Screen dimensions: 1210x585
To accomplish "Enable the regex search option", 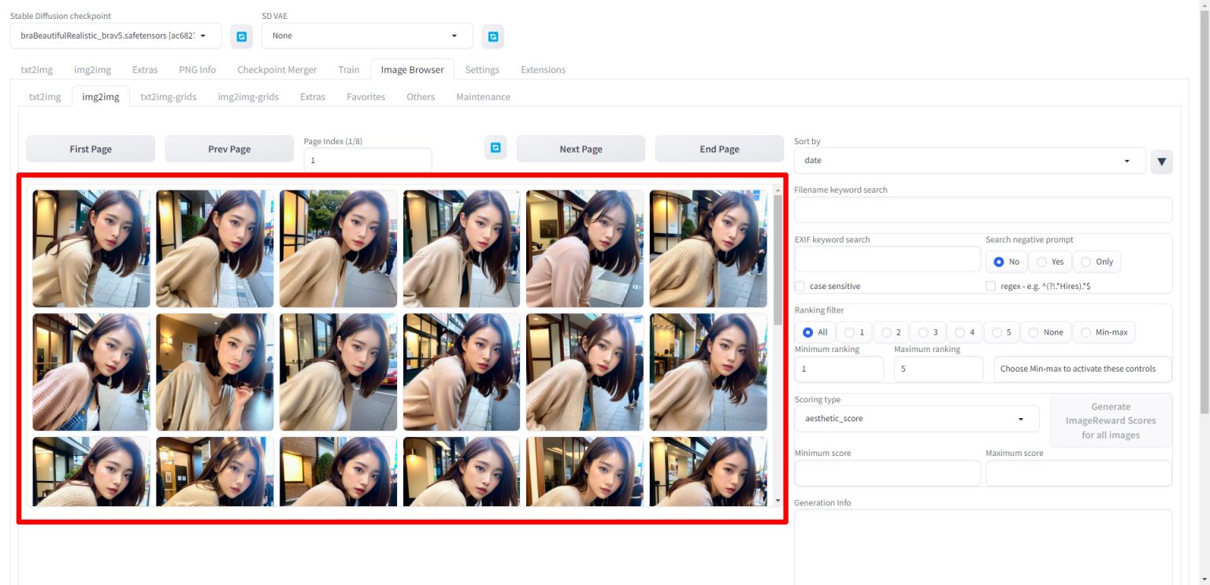I will [x=990, y=286].
